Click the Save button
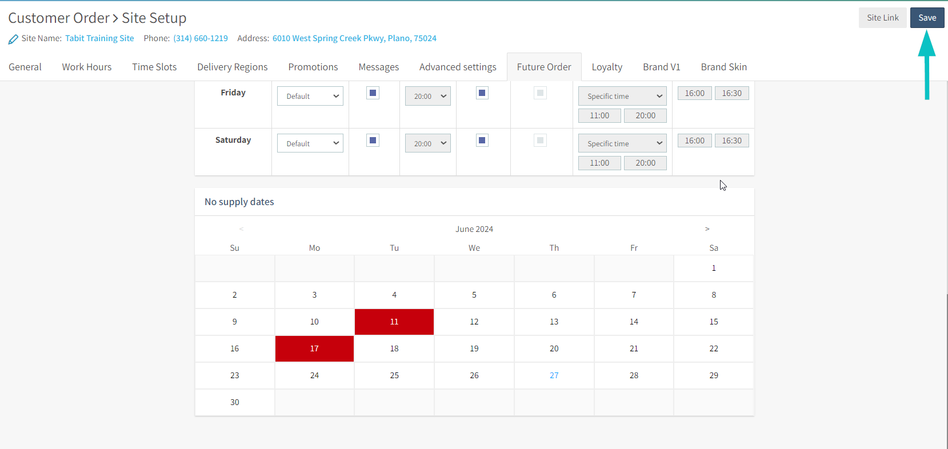Viewport: 948px width, 449px height. click(927, 18)
